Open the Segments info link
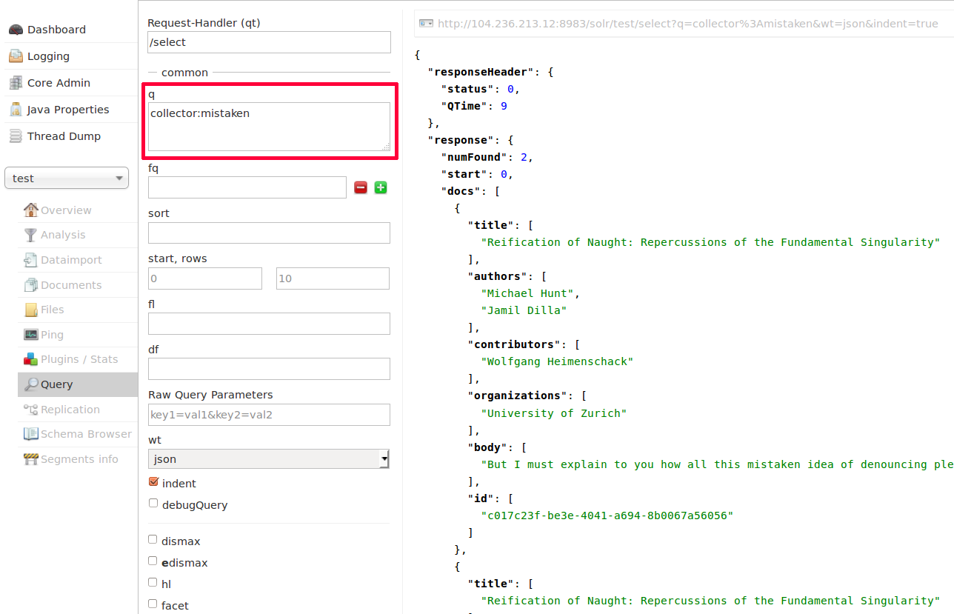The image size is (954, 614). click(79, 459)
